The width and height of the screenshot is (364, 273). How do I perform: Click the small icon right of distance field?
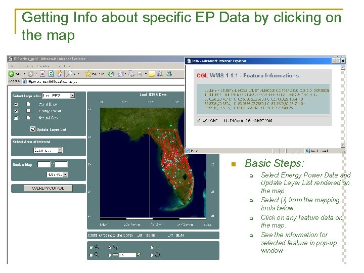[x=139, y=255]
